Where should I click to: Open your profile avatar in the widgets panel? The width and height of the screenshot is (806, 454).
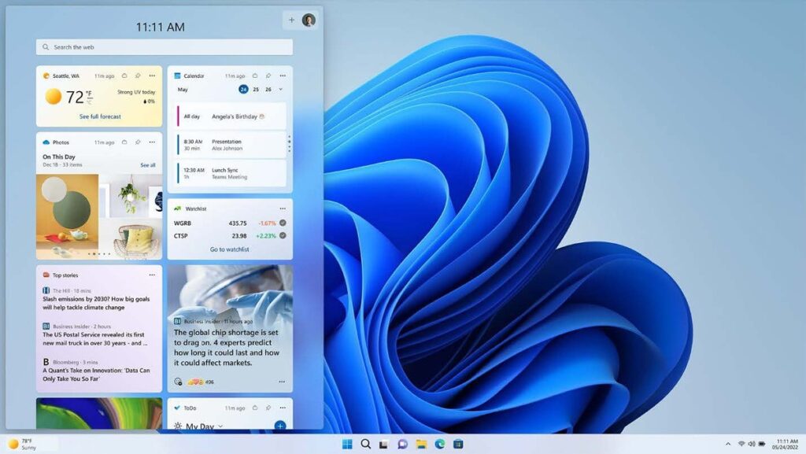click(x=309, y=20)
